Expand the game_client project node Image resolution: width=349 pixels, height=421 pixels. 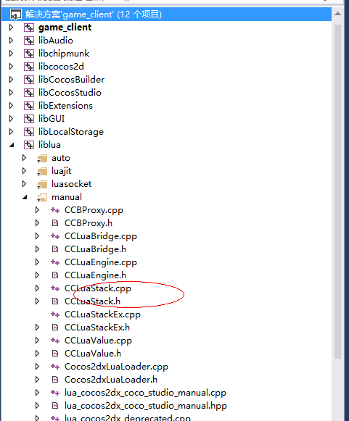pyautogui.click(x=11, y=27)
